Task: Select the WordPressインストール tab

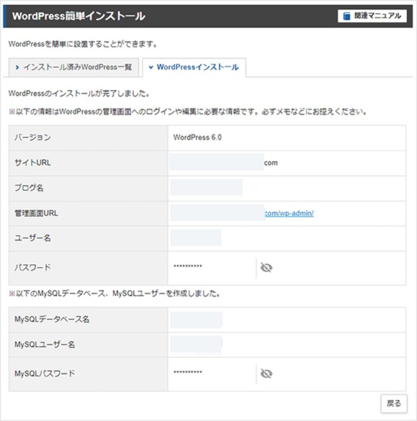Action: (x=194, y=67)
